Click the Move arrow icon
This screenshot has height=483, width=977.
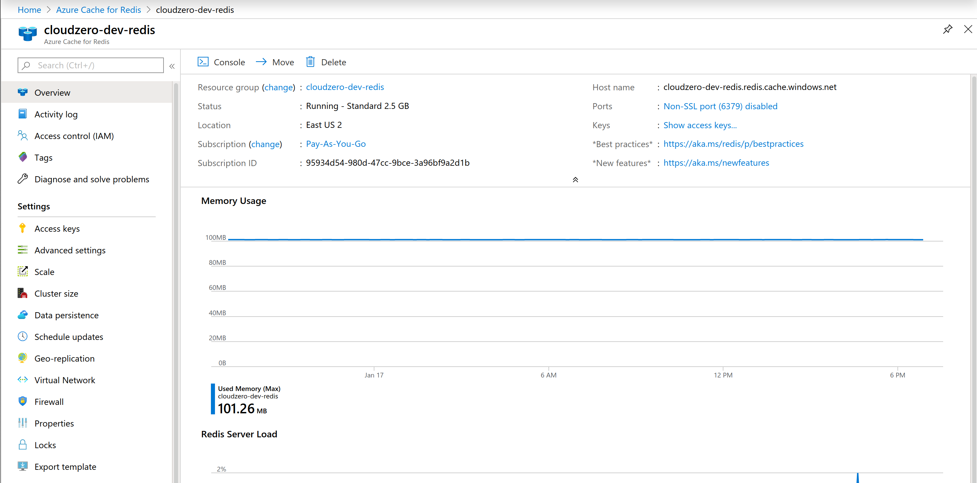(x=261, y=62)
